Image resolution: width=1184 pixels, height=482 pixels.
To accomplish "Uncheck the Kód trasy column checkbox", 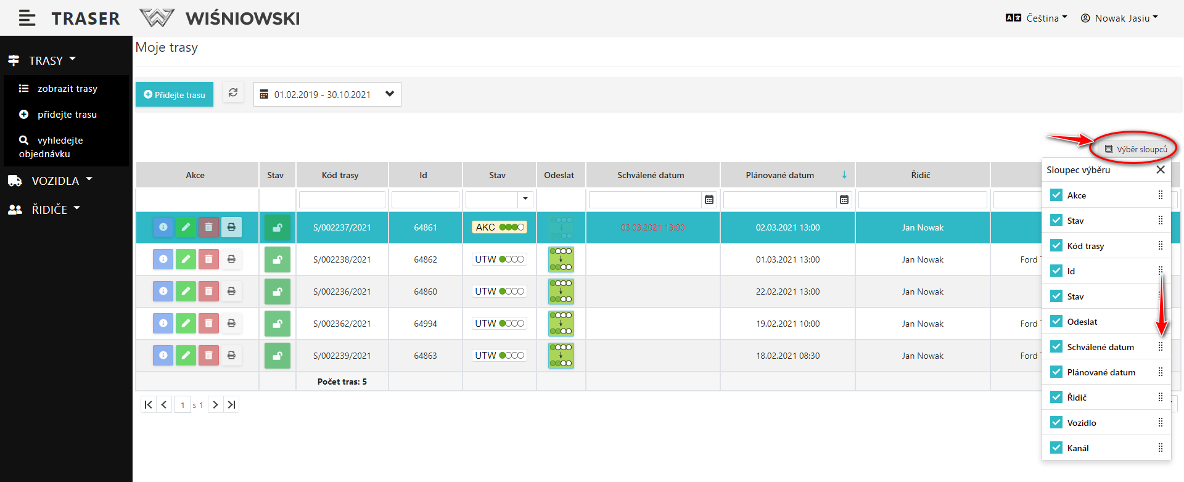I will (x=1056, y=245).
